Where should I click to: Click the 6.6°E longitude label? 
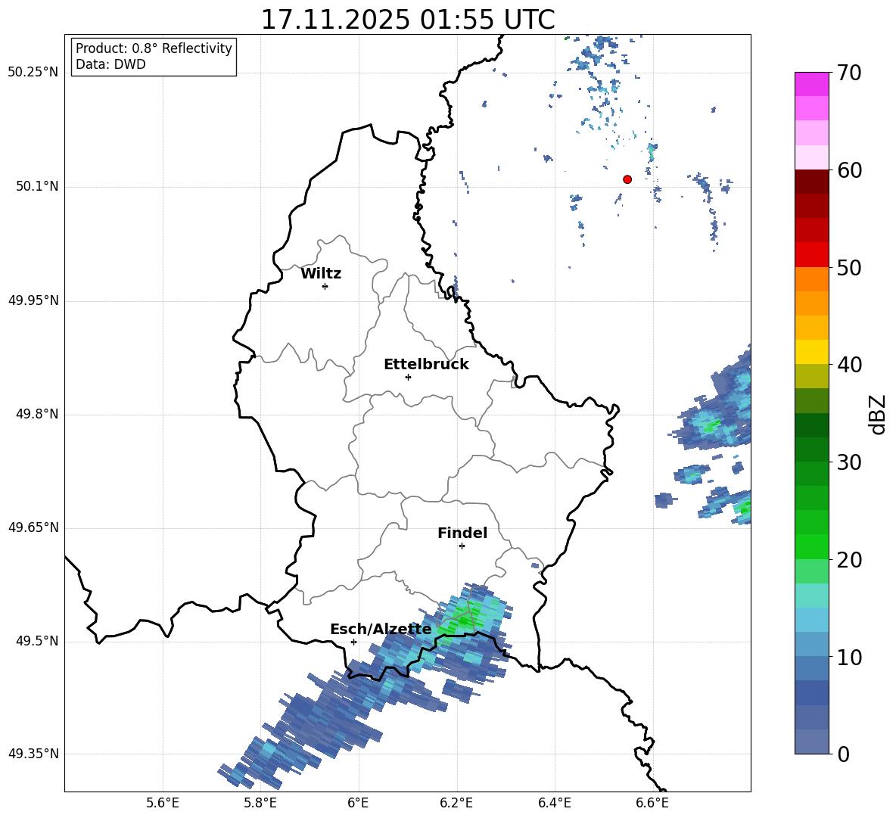point(652,803)
